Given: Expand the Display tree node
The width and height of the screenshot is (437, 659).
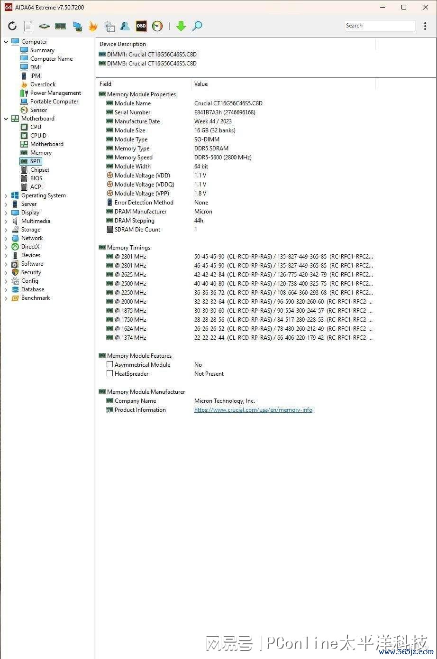Looking at the screenshot, I should pyautogui.click(x=6, y=213).
